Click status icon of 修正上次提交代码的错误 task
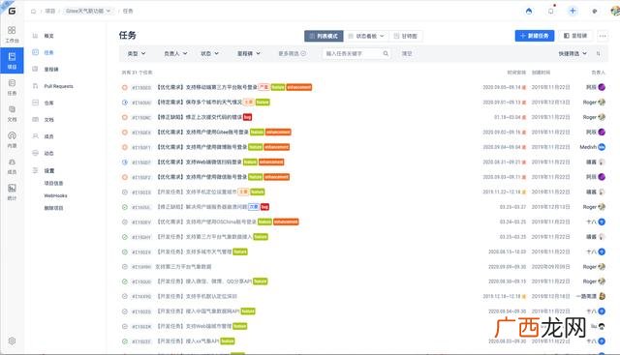The width and height of the screenshot is (620, 355). click(x=125, y=117)
